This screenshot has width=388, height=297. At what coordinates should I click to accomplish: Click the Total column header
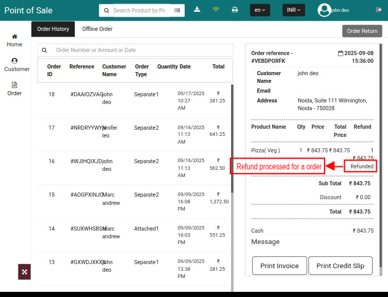pos(218,66)
